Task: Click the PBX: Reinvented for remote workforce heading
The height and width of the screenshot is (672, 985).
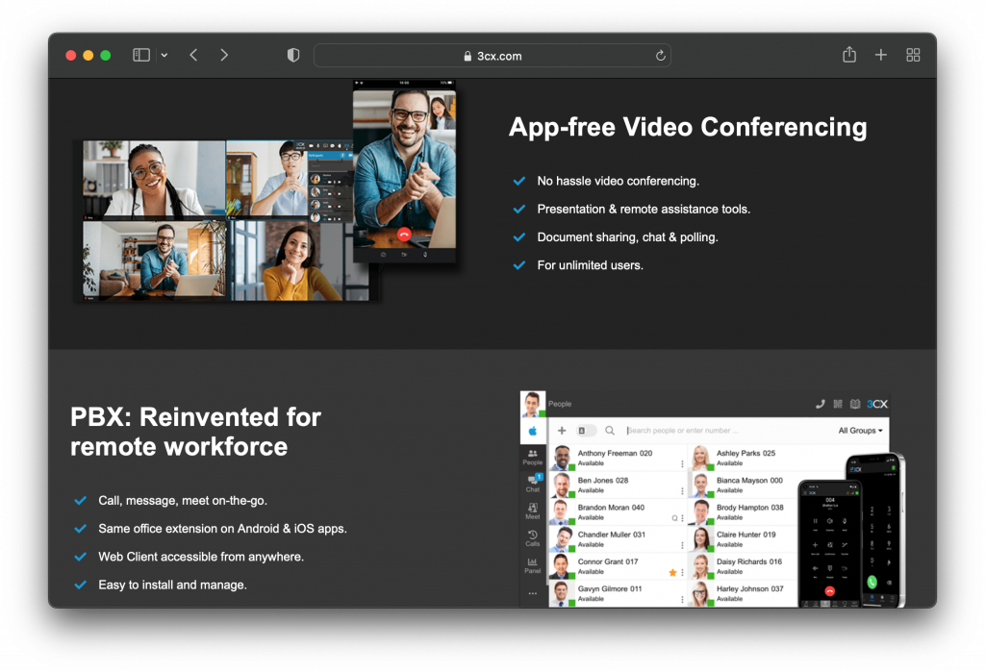Action: coord(196,432)
